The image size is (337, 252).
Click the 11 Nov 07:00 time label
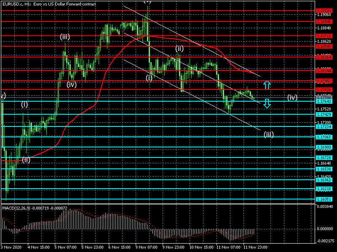coord(228,247)
